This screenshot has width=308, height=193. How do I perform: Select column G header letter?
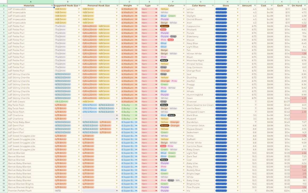coord(200,2)
